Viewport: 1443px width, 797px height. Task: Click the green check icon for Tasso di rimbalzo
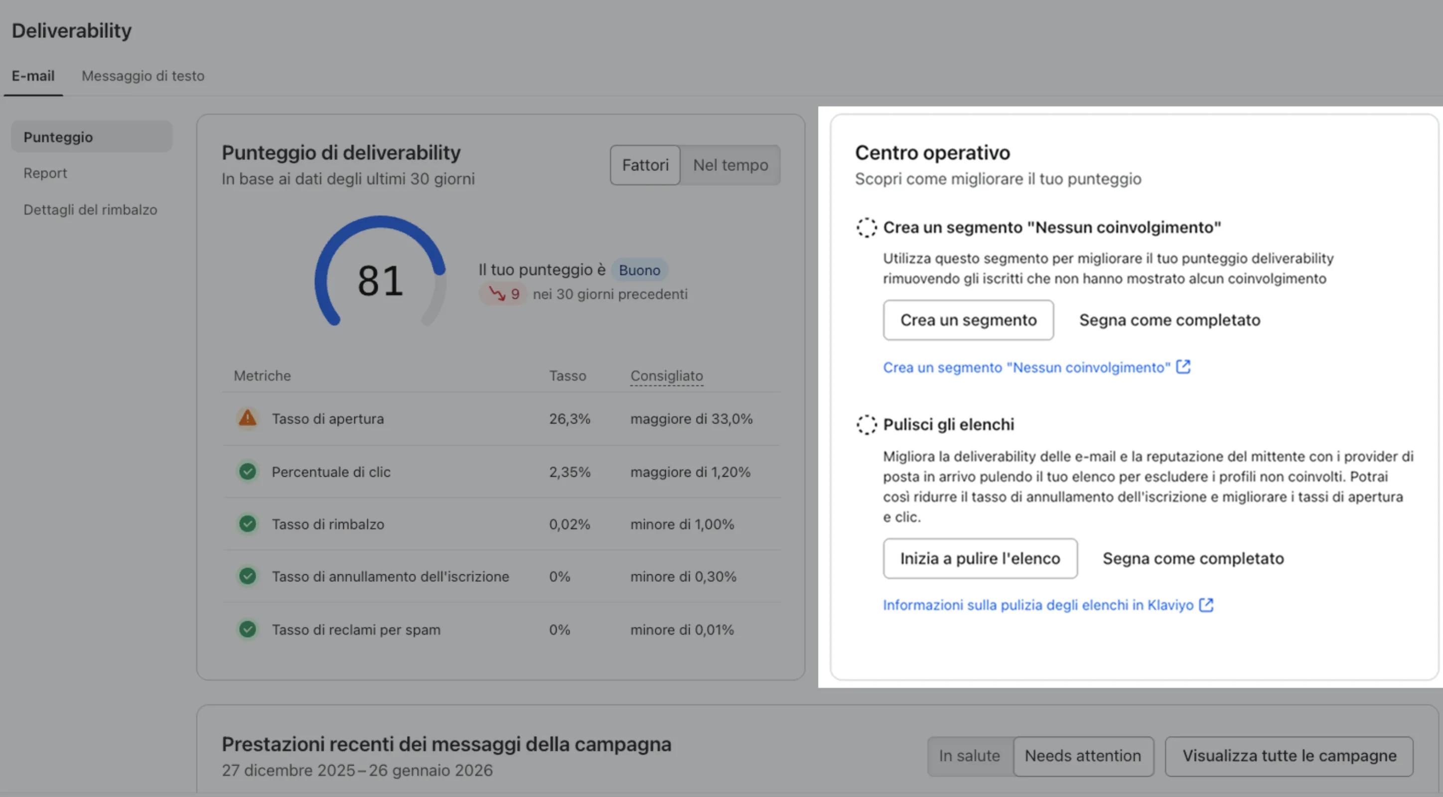click(x=247, y=524)
